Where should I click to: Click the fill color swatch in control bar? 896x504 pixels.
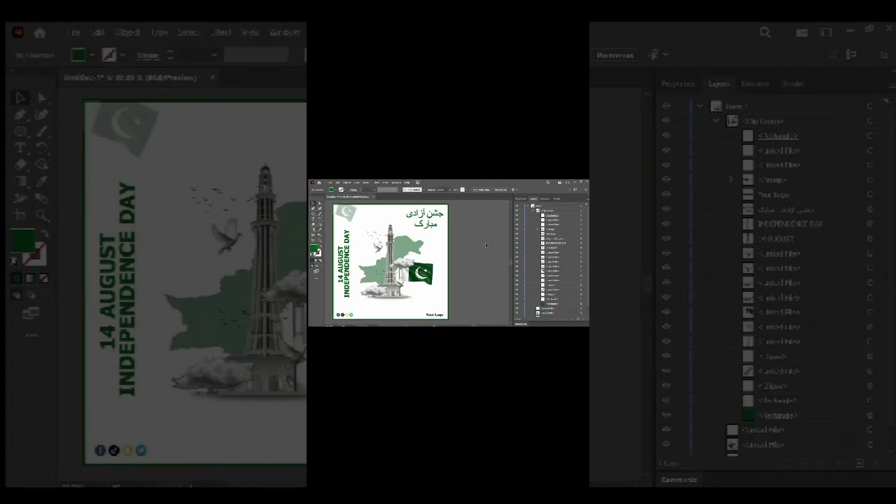pyautogui.click(x=78, y=55)
